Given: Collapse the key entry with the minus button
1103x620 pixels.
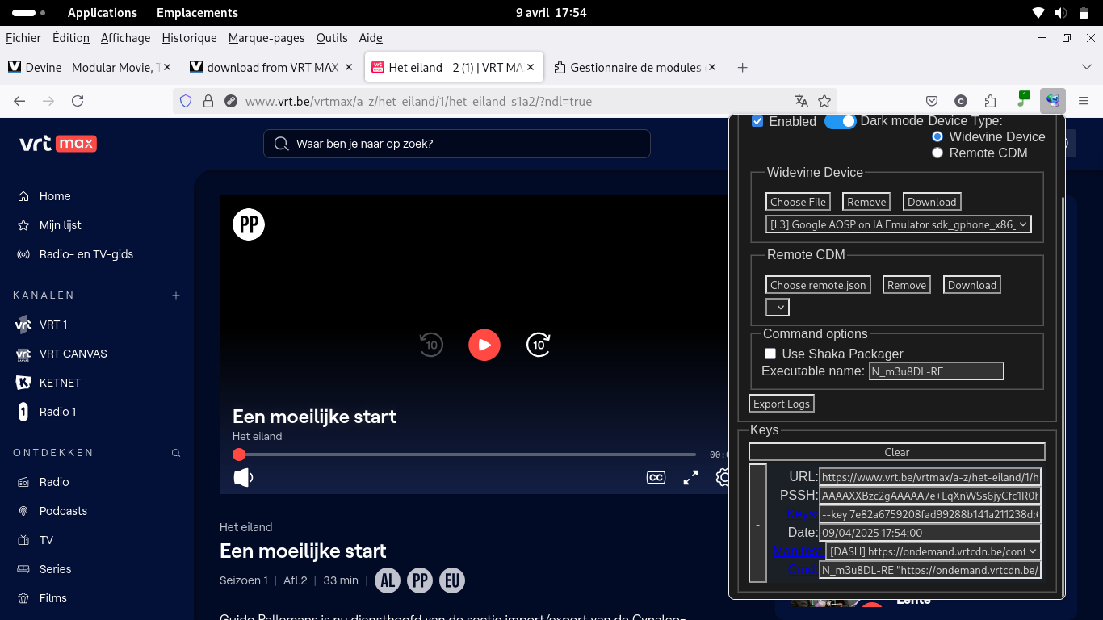Looking at the screenshot, I should [757, 523].
